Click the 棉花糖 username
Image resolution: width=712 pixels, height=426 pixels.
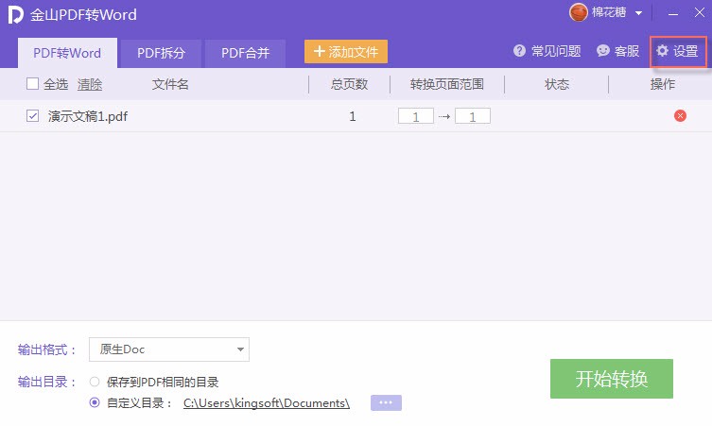coord(609,12)
